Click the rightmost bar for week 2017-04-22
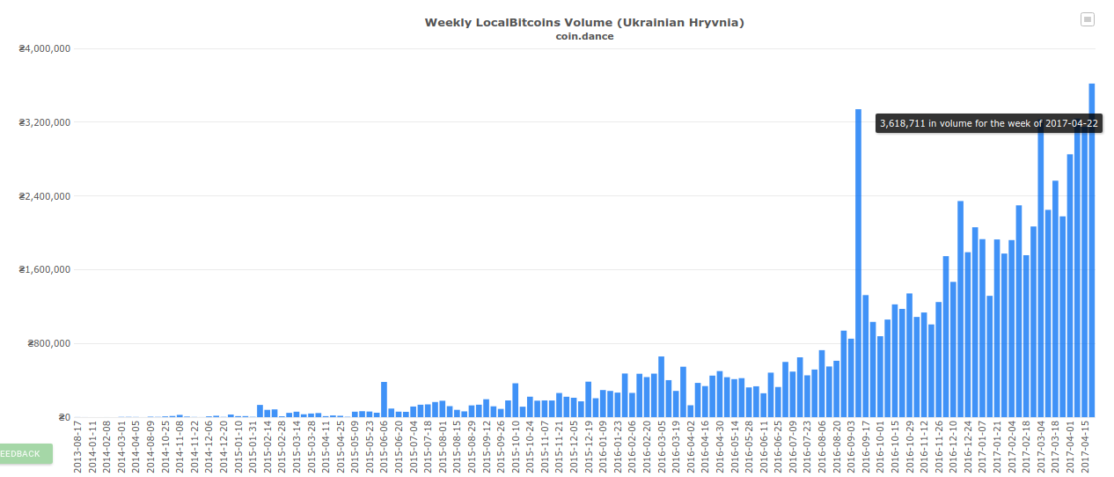This screenshot has height=477, width=1114. 1092,250
